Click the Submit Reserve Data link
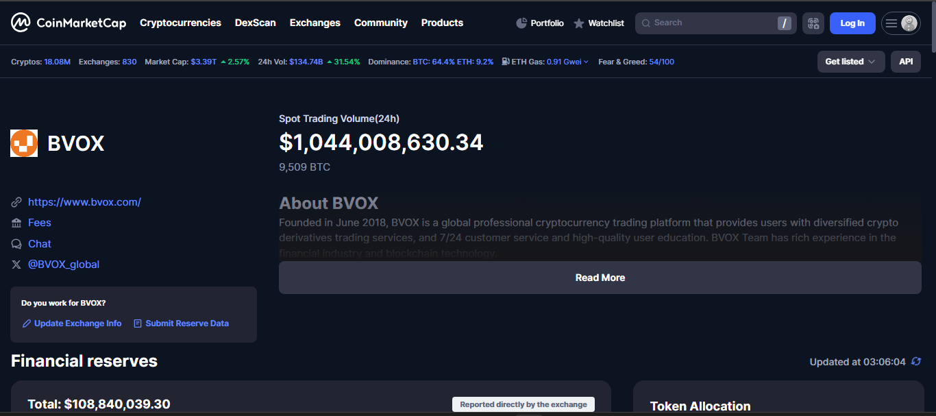The width and height of the screenshot is (936, 416). point(187,323)
